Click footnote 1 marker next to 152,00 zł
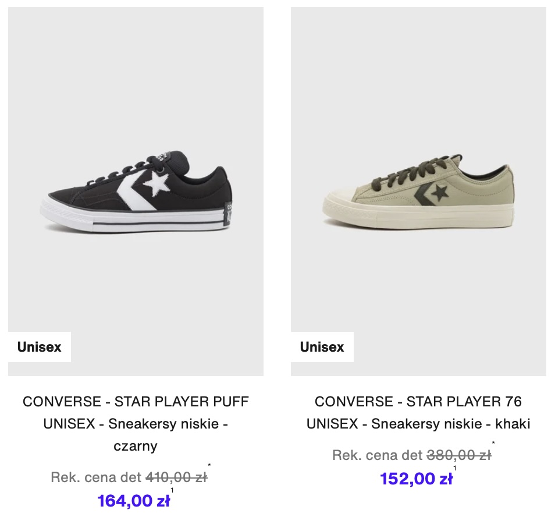 click(x=455, y=468)
